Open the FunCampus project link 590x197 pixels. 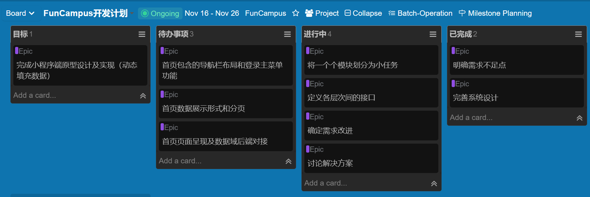pyautogui.click(x=266, y=13)
